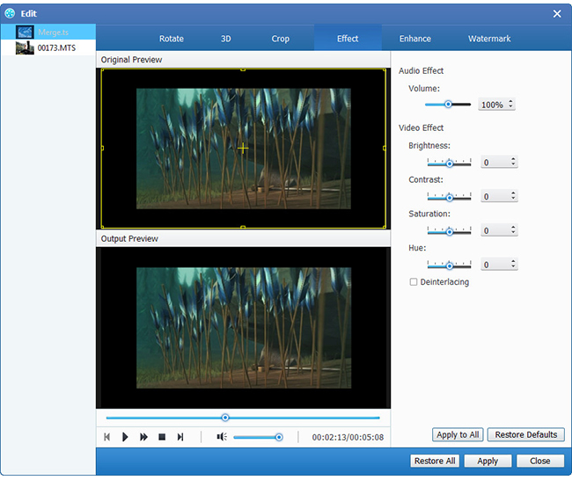
Task: Jump to next frame button
Action: pos(180,437)
